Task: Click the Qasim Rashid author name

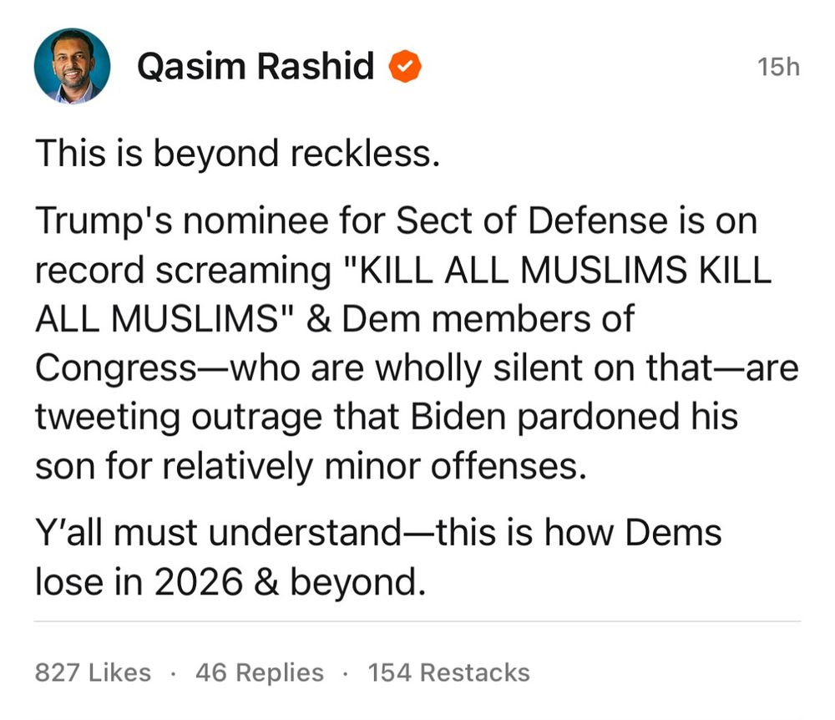Action: 255,67
